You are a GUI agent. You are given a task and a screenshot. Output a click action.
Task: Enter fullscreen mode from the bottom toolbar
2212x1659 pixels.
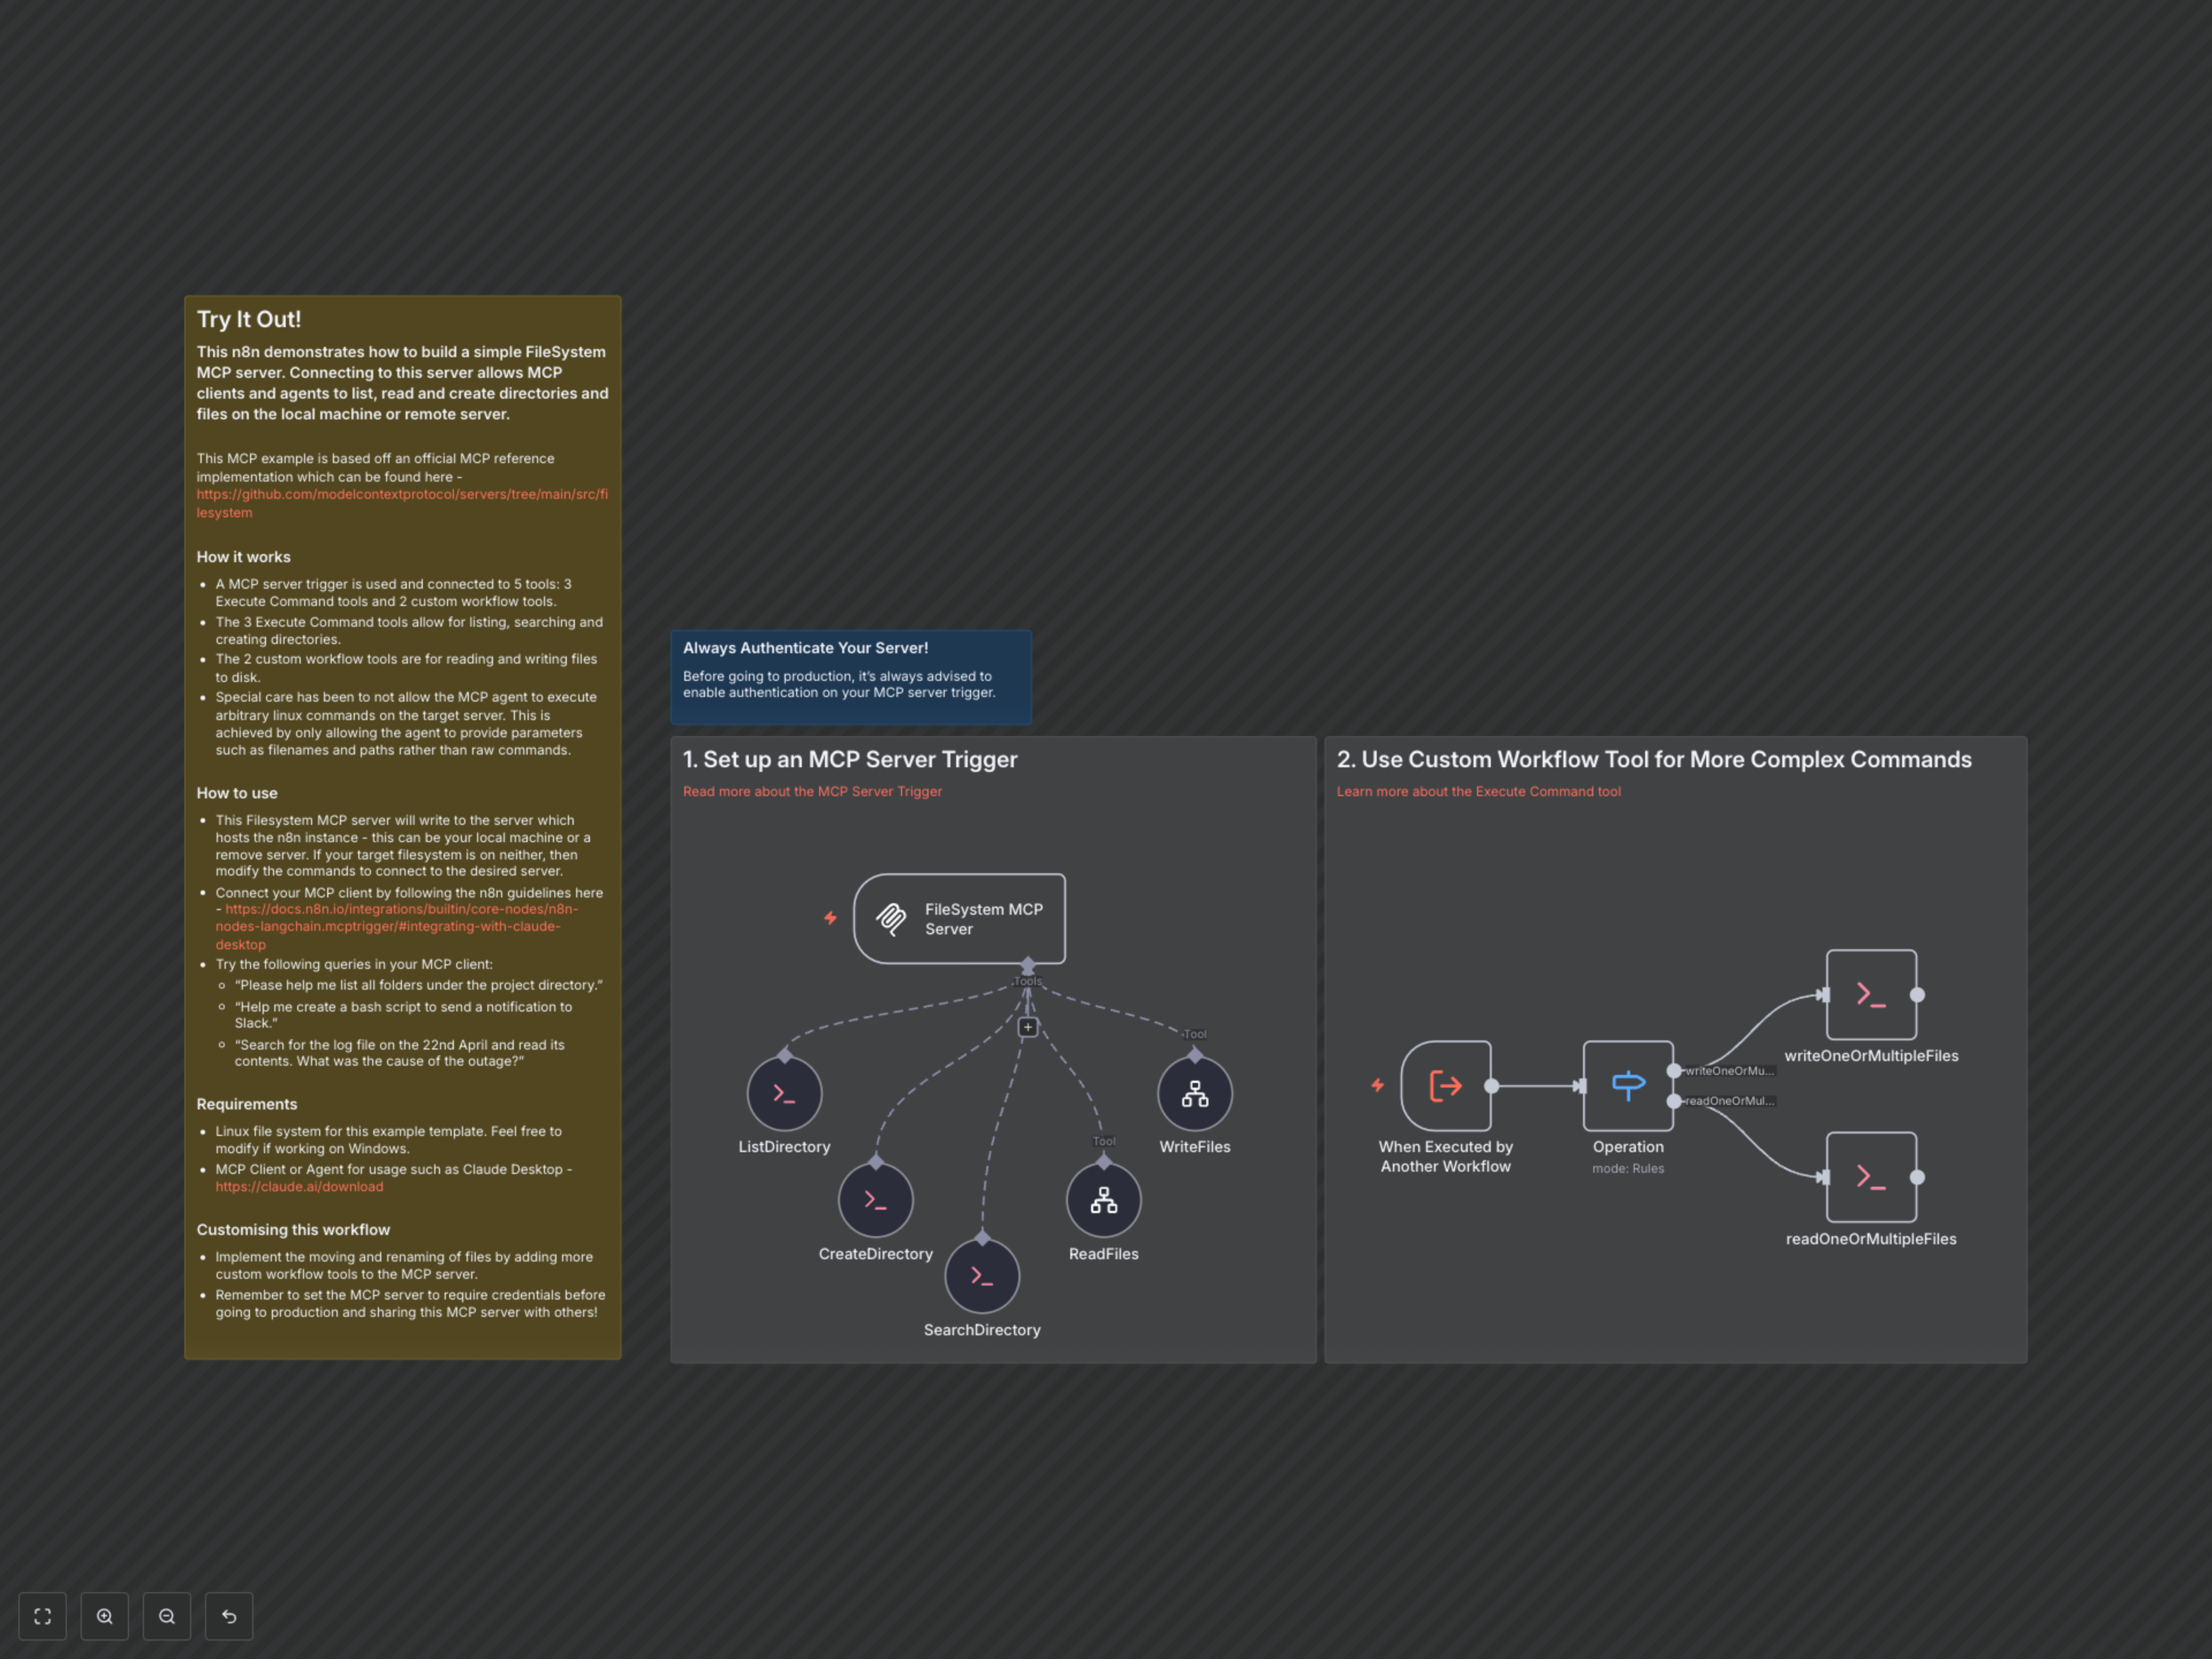(42, 1615)
